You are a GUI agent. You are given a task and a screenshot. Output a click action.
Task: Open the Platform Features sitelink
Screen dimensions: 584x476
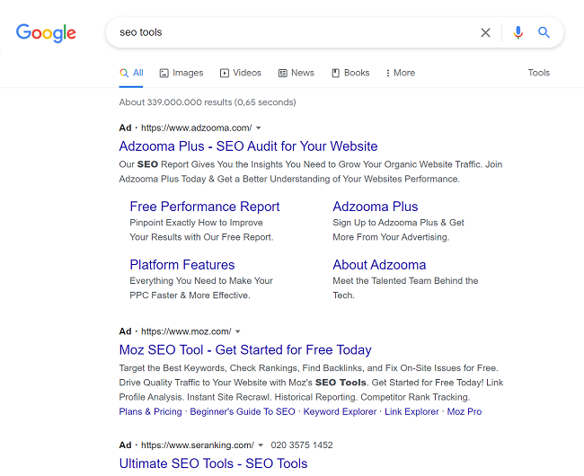182,265
